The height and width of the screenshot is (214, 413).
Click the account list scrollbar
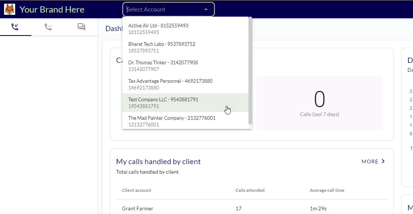coord(250,71)
